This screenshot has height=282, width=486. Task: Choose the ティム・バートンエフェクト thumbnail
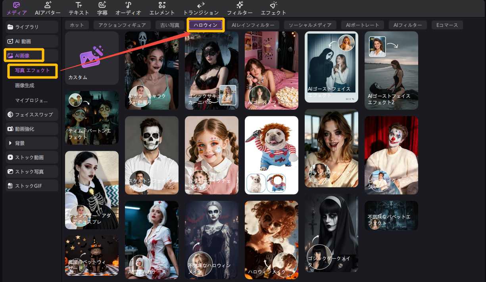92,118
